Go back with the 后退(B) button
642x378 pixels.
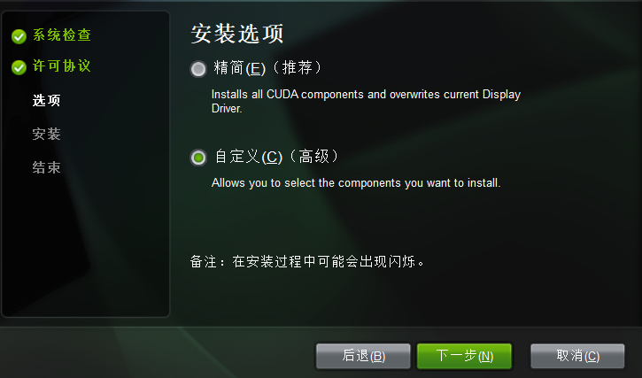click(363, 356)
